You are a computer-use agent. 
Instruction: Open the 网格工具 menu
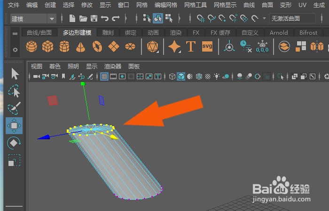(196, 5)
